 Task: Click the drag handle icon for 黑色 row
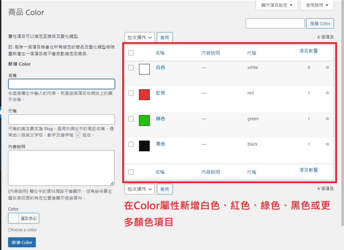(x=327, y=144)
